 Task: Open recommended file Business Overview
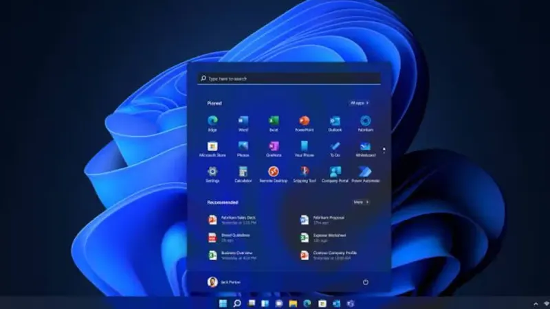(x=232, y=255)
